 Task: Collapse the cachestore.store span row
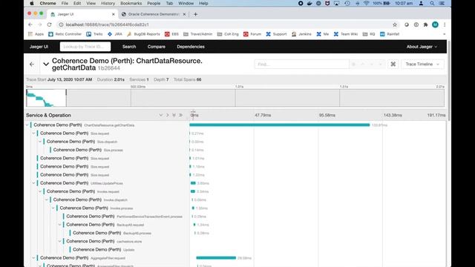(x=59, y=242)
